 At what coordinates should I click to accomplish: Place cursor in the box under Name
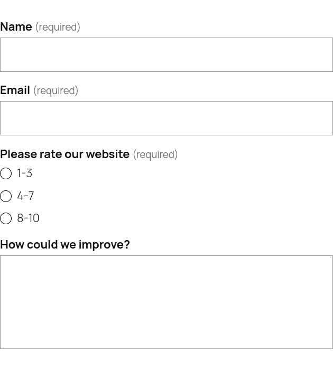[x=166, y=54]
